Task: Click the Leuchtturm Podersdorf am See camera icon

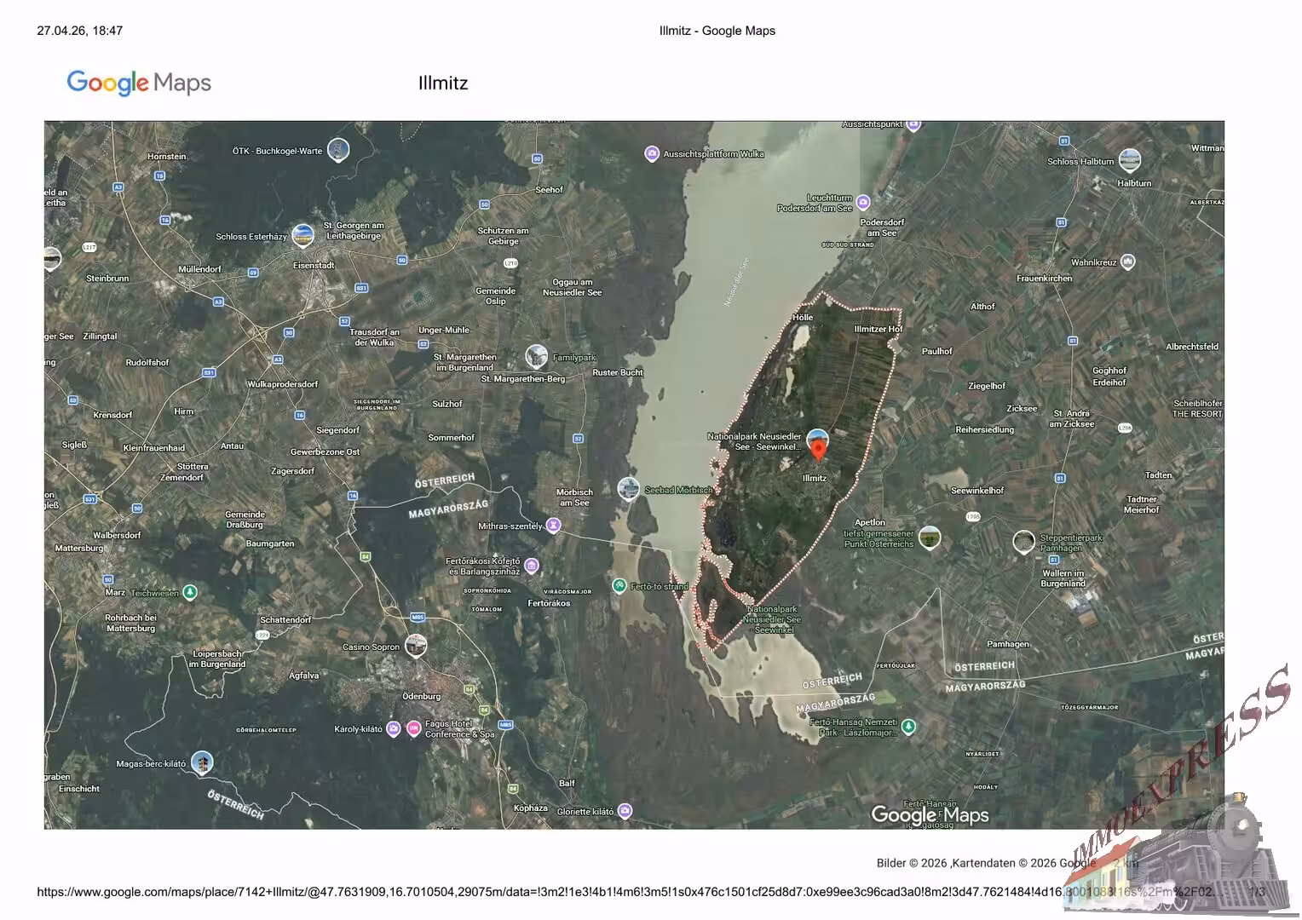Action: point(863,202)
